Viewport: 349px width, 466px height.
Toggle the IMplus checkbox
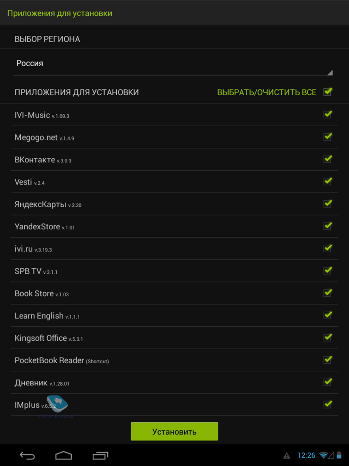[x=328, y=404]
